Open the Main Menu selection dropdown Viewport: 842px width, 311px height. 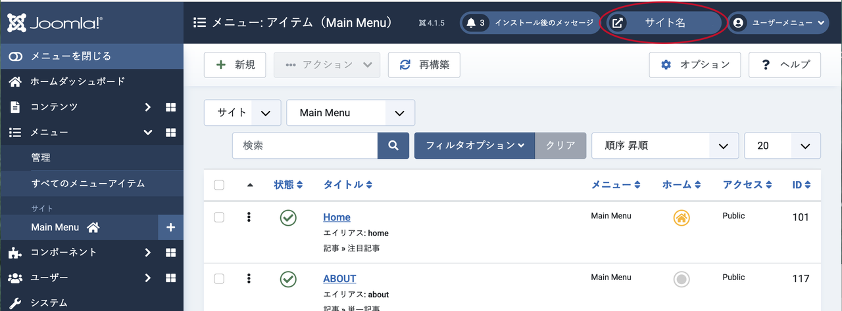(350, 113)
